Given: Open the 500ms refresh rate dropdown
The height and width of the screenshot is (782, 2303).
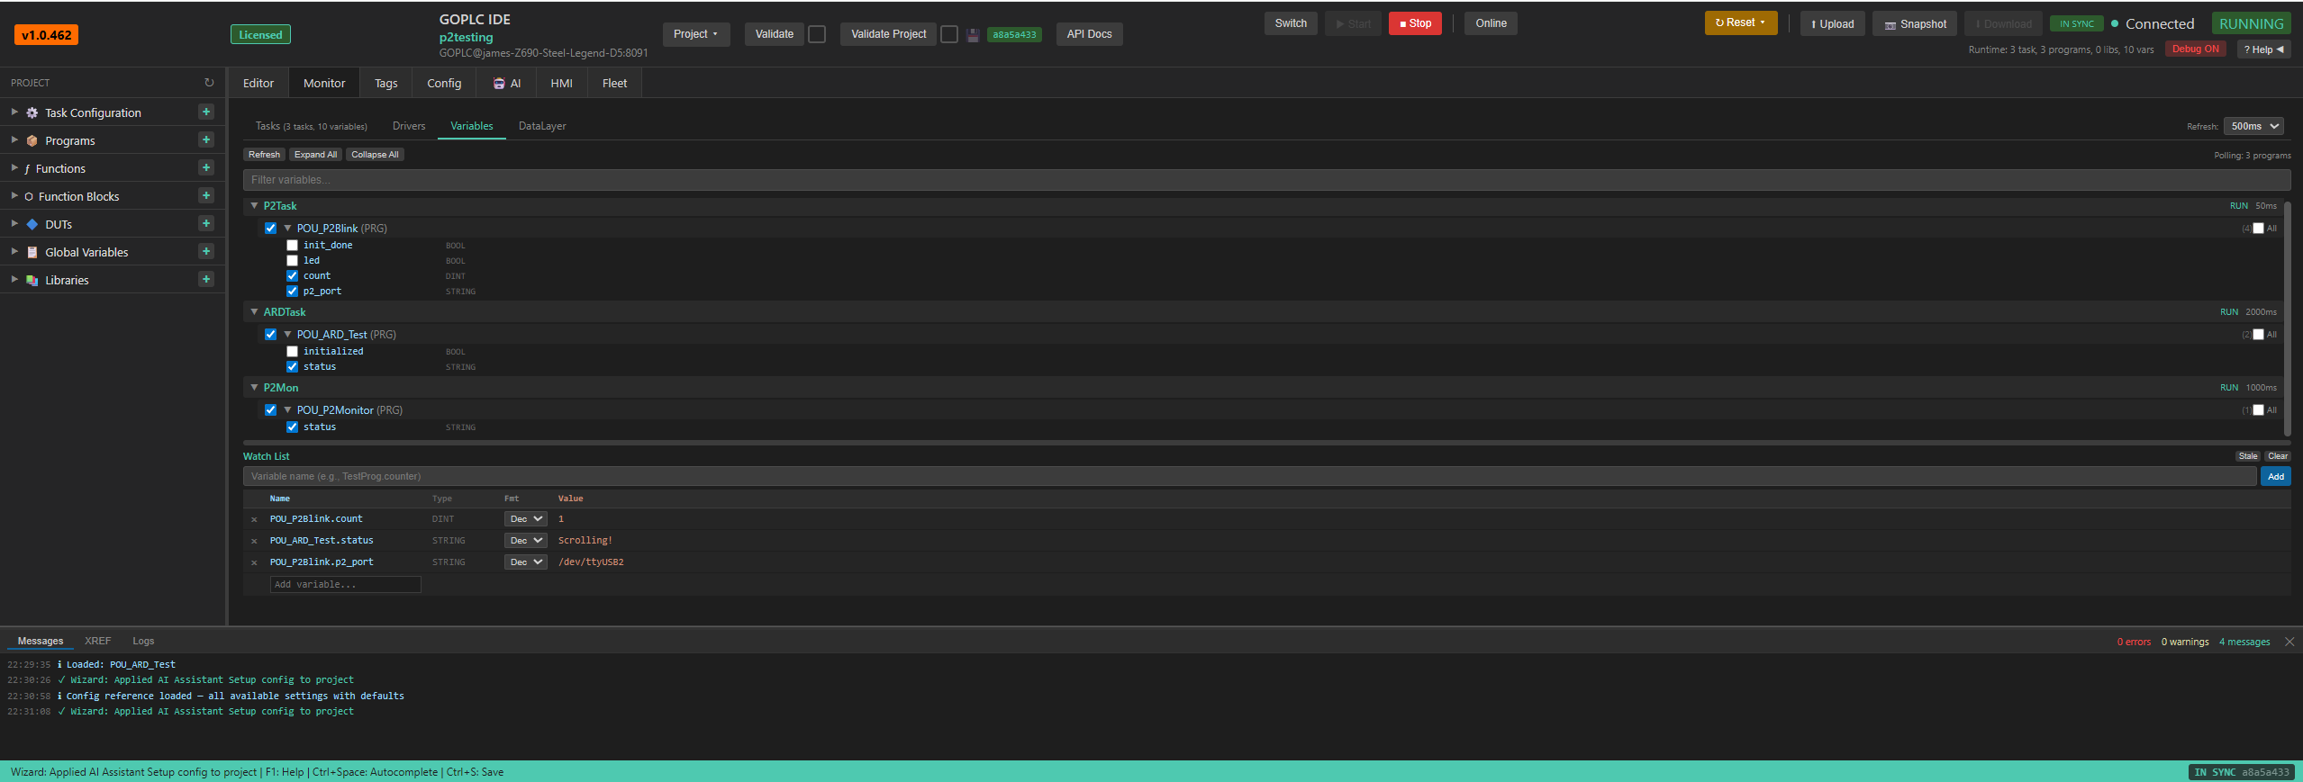Looking at the screenshot, I should 2253,126.
